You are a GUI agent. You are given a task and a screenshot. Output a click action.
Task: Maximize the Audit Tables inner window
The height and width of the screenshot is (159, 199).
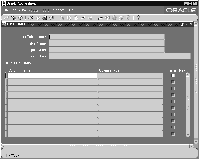click(x=187, y=24)
